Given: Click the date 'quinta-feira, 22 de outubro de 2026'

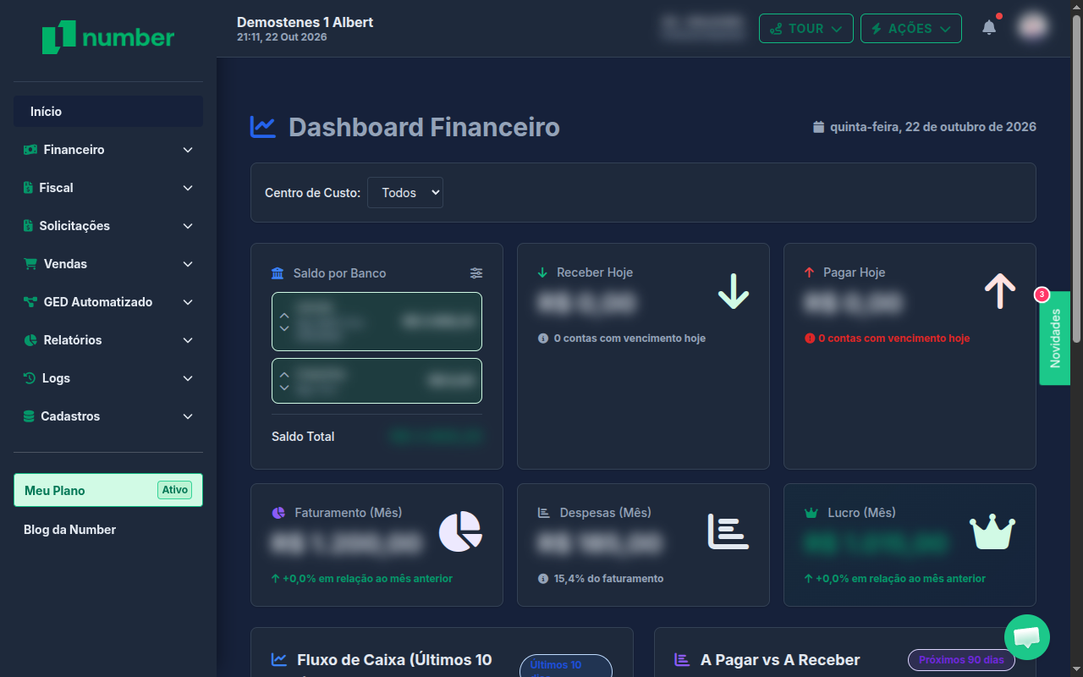Looking at the screenshot, I should [x=933, y=127].
